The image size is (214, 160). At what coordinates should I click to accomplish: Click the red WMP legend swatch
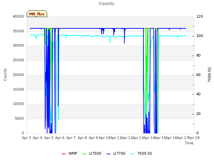[x=64, y=154]
